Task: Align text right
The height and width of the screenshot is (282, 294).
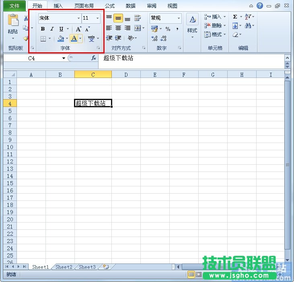Action: [x=127, y=28]
